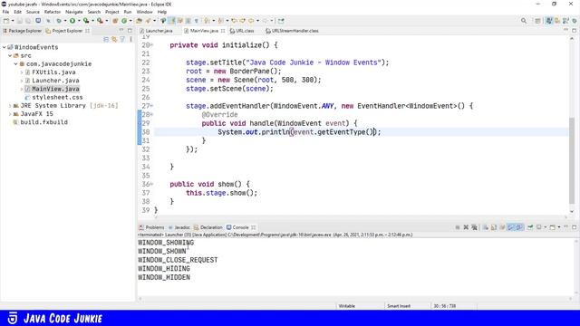Toggle Mark Occurrences in toolbar
This screenshot has height=326, width=580.
click(171, 21)
